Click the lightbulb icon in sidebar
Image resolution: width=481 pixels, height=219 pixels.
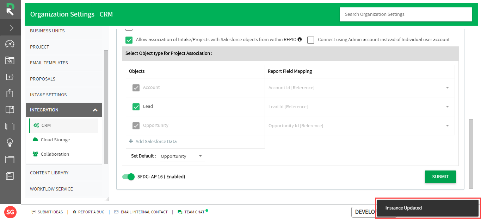[10, 143]
